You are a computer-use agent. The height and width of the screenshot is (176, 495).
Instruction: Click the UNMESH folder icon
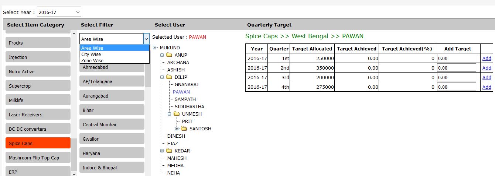(177, 114)
